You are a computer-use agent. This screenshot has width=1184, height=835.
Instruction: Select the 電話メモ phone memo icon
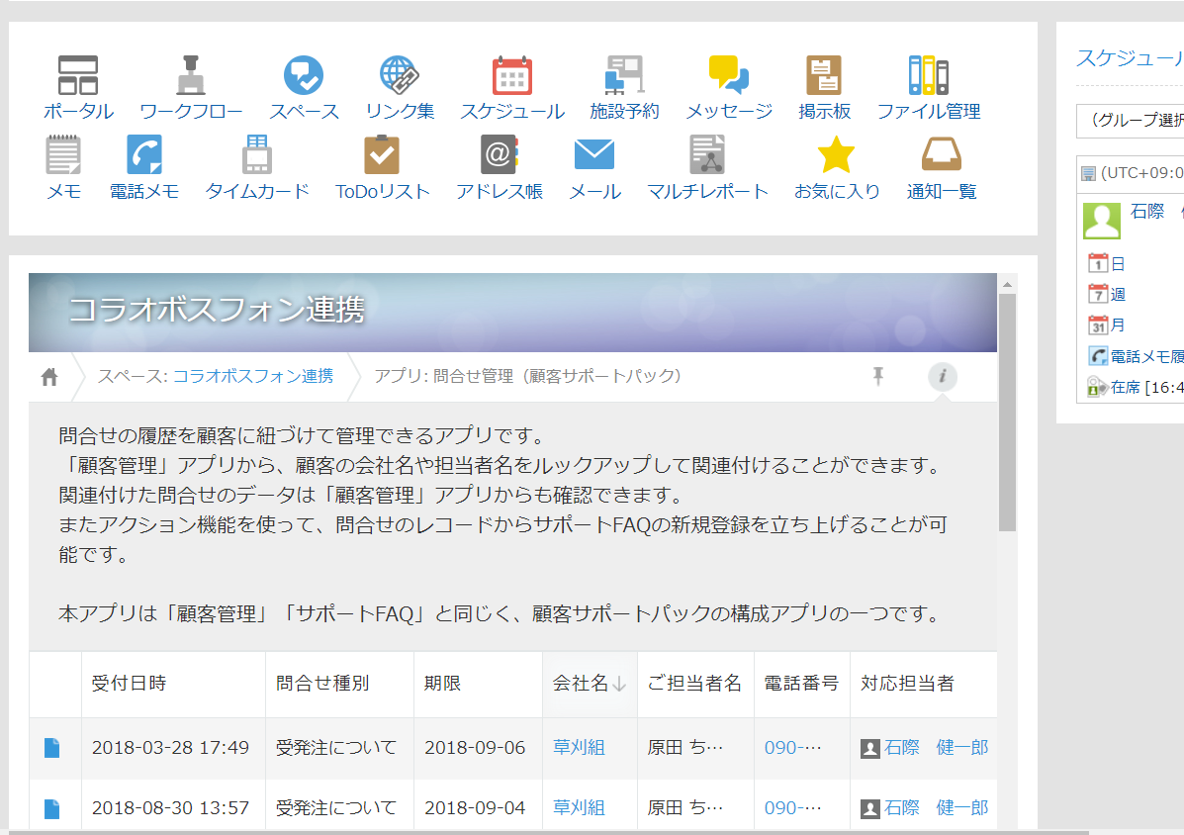(144, 153)
